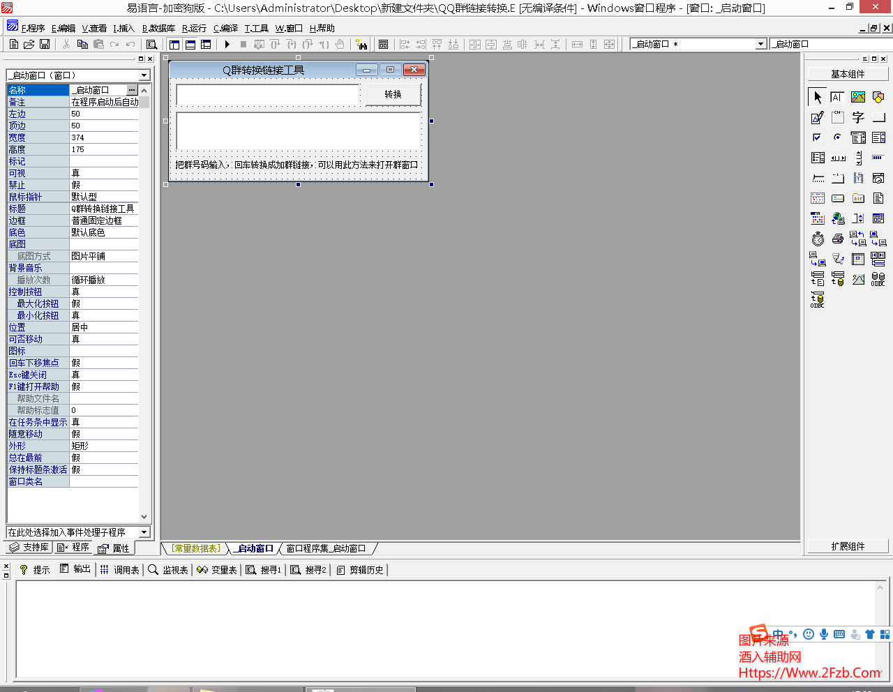Screen dimensions: 893x692
Task: Click the large output edit box on the form
Action: pos(299,130)
